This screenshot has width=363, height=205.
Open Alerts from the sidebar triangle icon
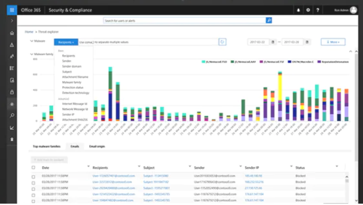12,45
